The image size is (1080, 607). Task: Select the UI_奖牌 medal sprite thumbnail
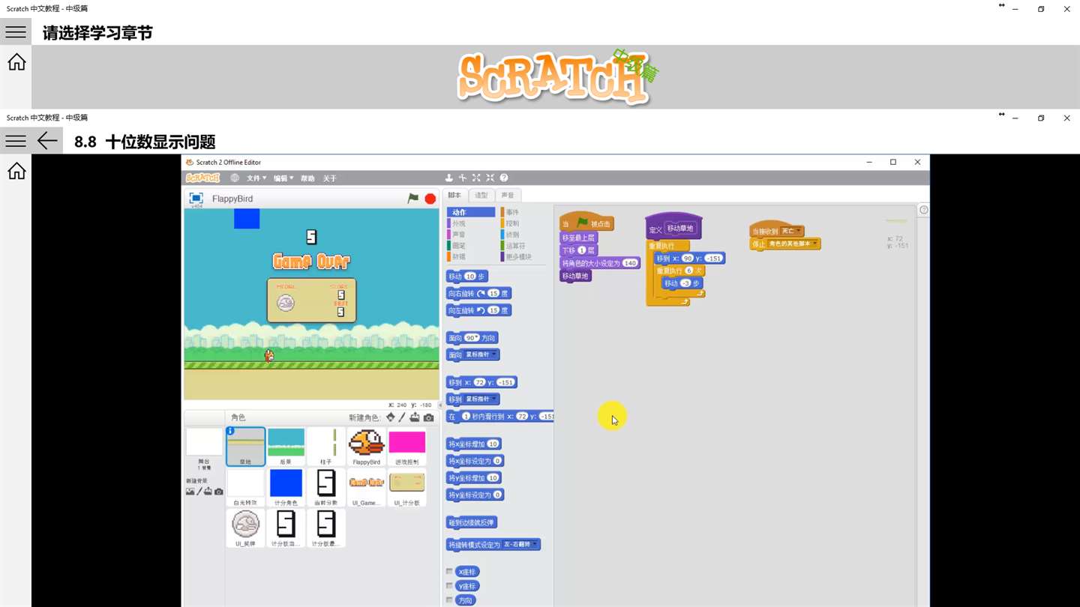click(245, 528)
